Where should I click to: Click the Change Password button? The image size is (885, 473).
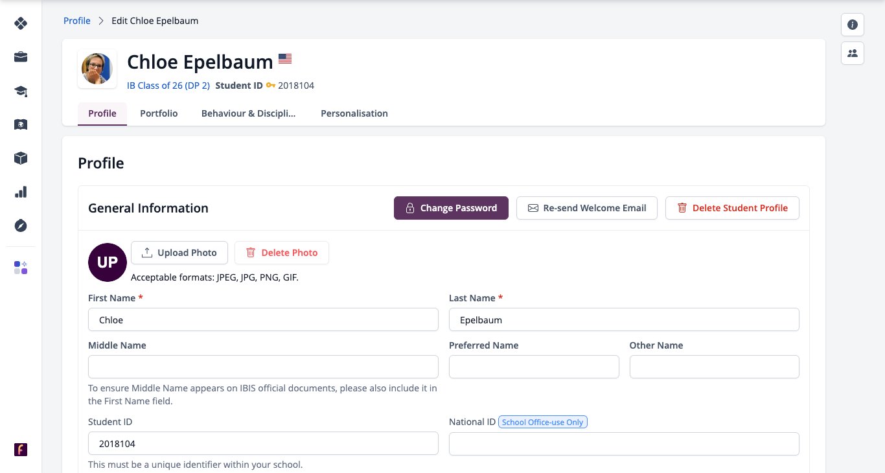[451, 208]
